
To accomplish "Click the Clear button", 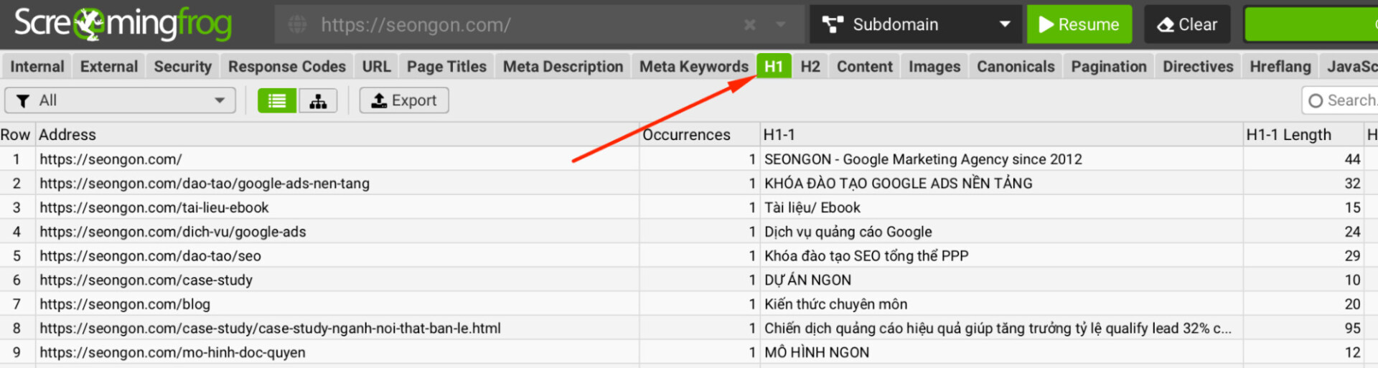I will click(1187, 24).
